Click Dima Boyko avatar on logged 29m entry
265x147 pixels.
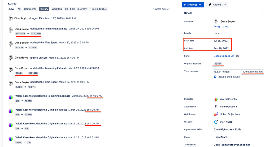(x=11, y=18)
